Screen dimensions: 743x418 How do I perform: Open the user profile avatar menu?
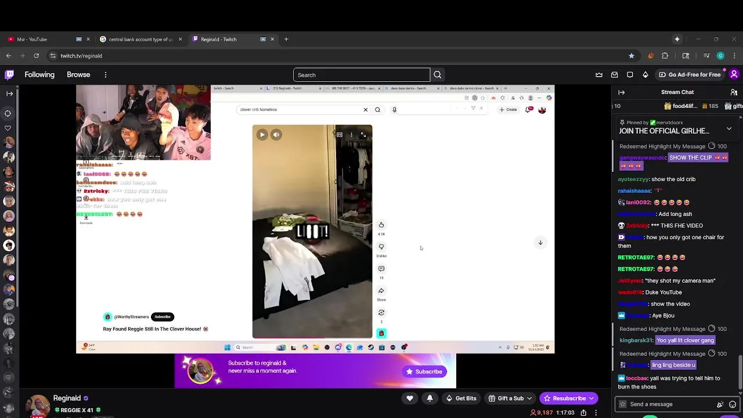click(734, 74)
